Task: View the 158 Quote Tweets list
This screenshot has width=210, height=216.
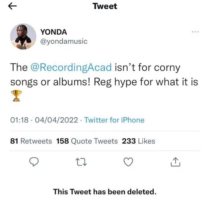Action: [87, 141]
